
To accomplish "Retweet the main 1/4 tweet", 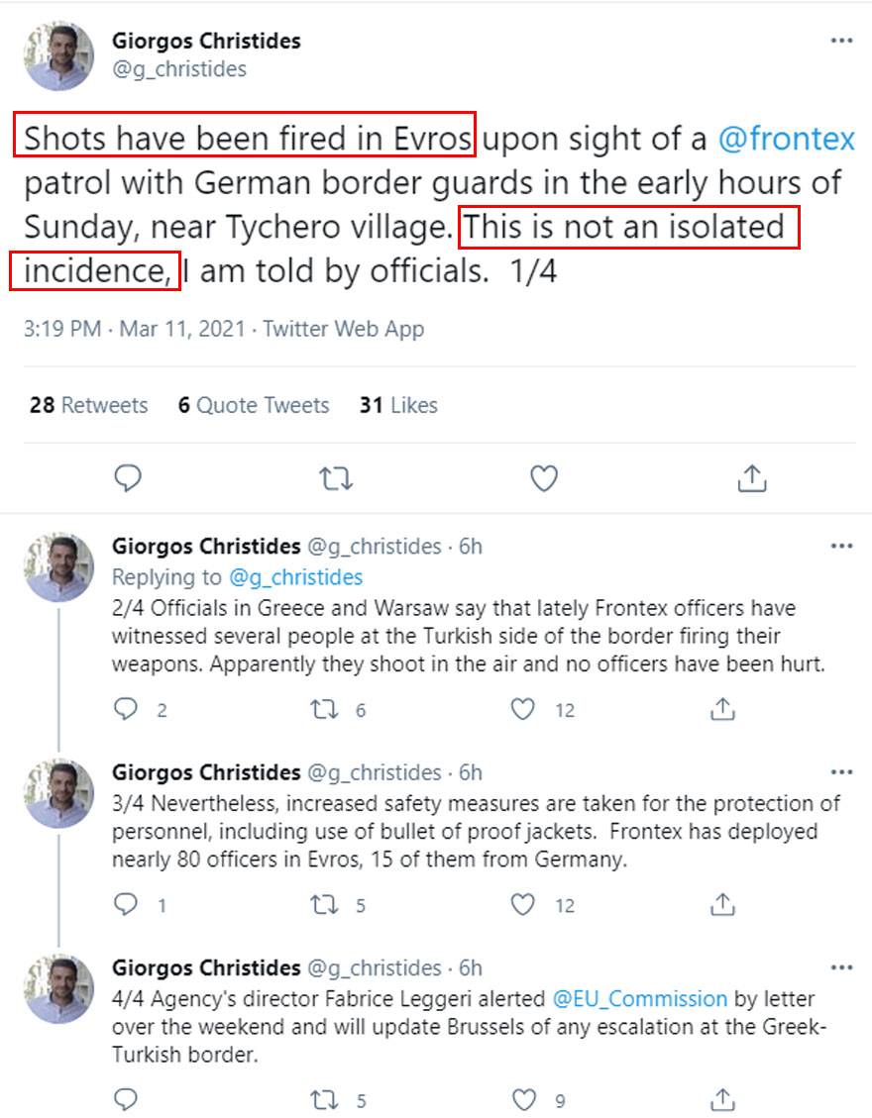I will 336,479.
